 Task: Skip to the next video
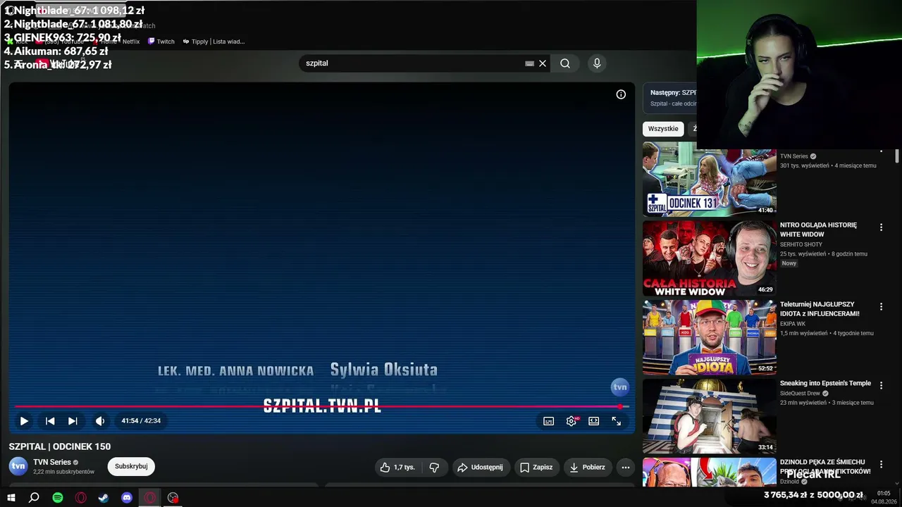click(x=73, y=421)
